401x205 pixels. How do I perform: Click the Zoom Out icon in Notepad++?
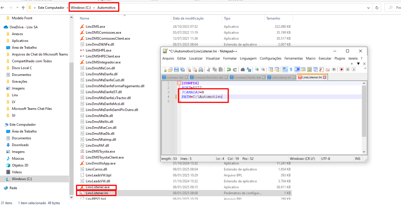coord(263,69)
